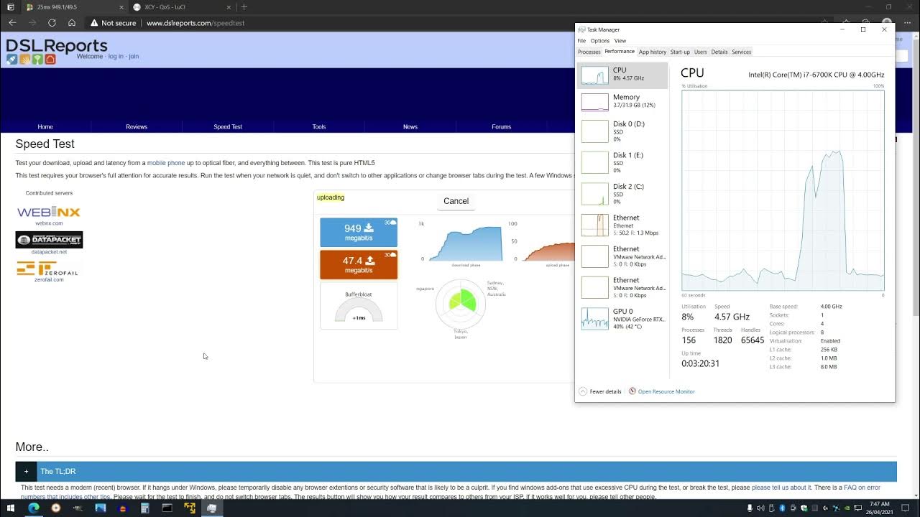Switch to Task Manager Processes tab

point(589,52)
